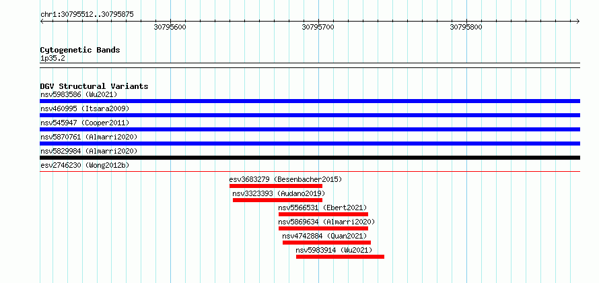Open the nsv5829984 (Almarri2020) variant label
The image size is (599, 283).
89,151
